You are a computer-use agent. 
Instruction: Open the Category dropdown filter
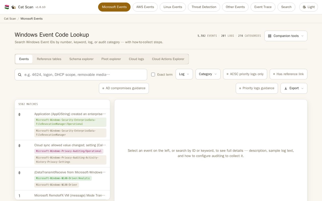(x=208, y=74)
